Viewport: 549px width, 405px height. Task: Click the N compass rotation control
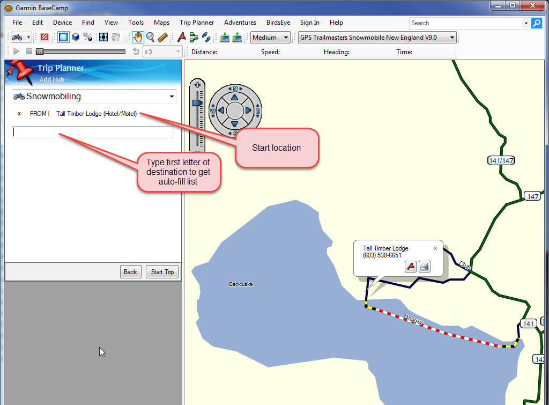click(x=235, y=89)
